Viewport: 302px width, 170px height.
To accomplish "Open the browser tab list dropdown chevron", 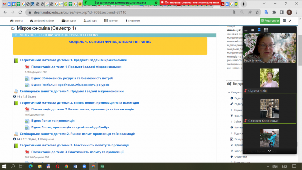I will tap(264, 4).
